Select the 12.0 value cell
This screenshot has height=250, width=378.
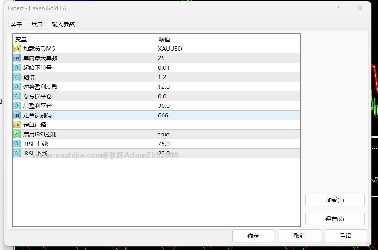[x=228, y=87]
